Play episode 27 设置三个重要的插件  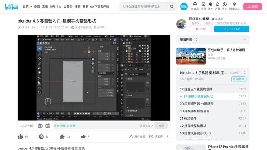tap(213, 89)
